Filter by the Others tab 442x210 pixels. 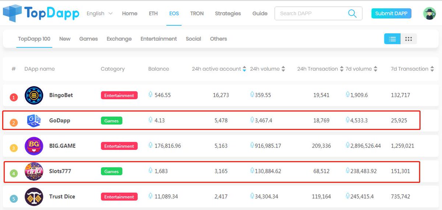(x=218, y=39)
